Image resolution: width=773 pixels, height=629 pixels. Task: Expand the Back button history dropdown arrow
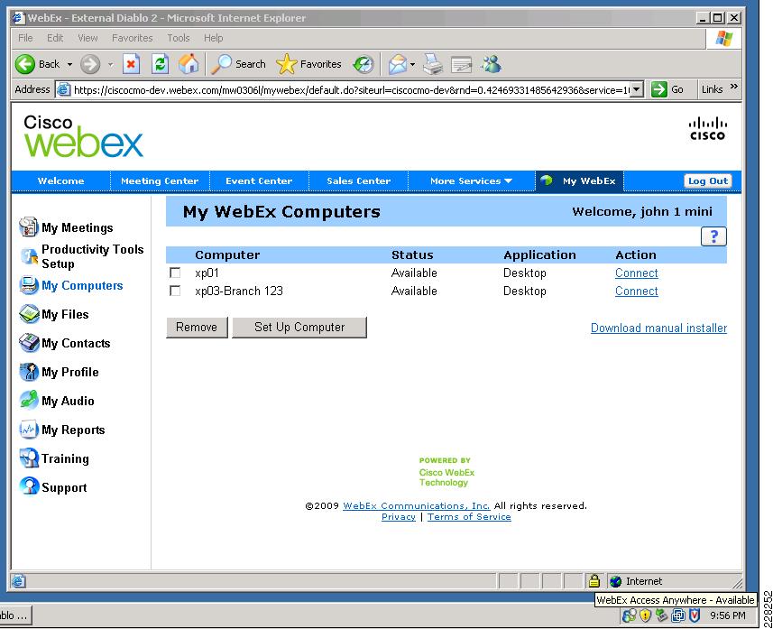tap(69, 65)
